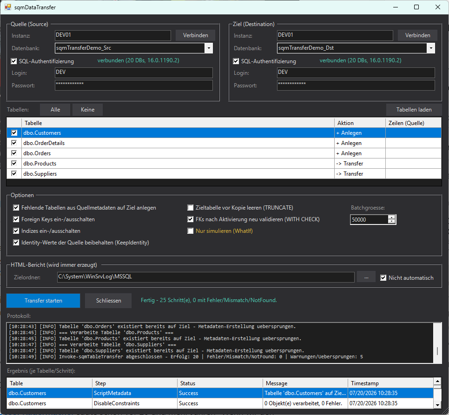This screenshot has width=449, height=415.
Task: Click the sqmDataTransfer app icon in title bar
Action: pos(8,7)
